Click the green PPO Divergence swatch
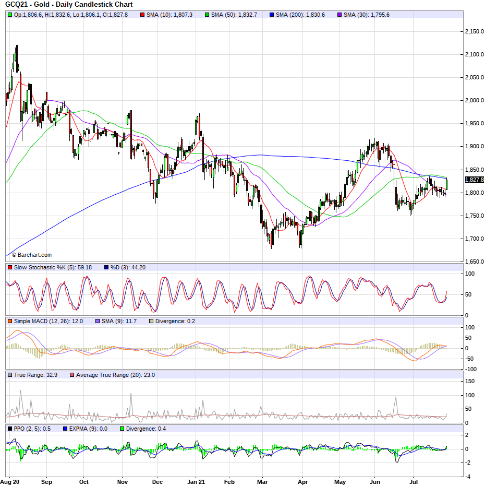Viewport: 485px width, 498px height. [x=122, y=429]
